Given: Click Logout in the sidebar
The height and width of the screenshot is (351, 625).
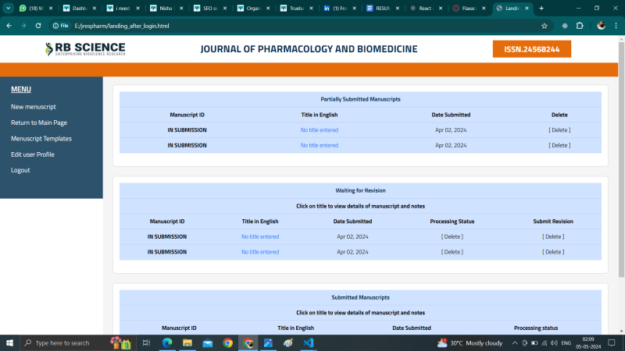Looking at the screenshot, I should (20, 170).
